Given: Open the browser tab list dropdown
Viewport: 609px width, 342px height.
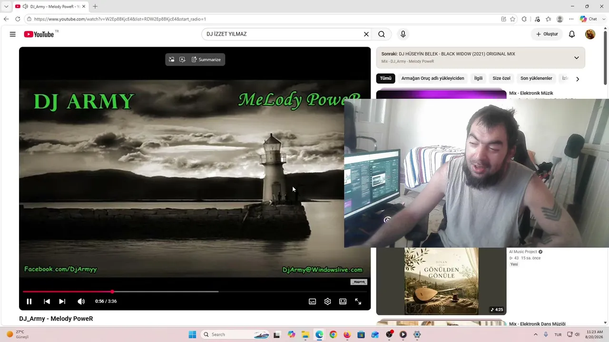Looking at the screenshot, I should pos(6,7).
